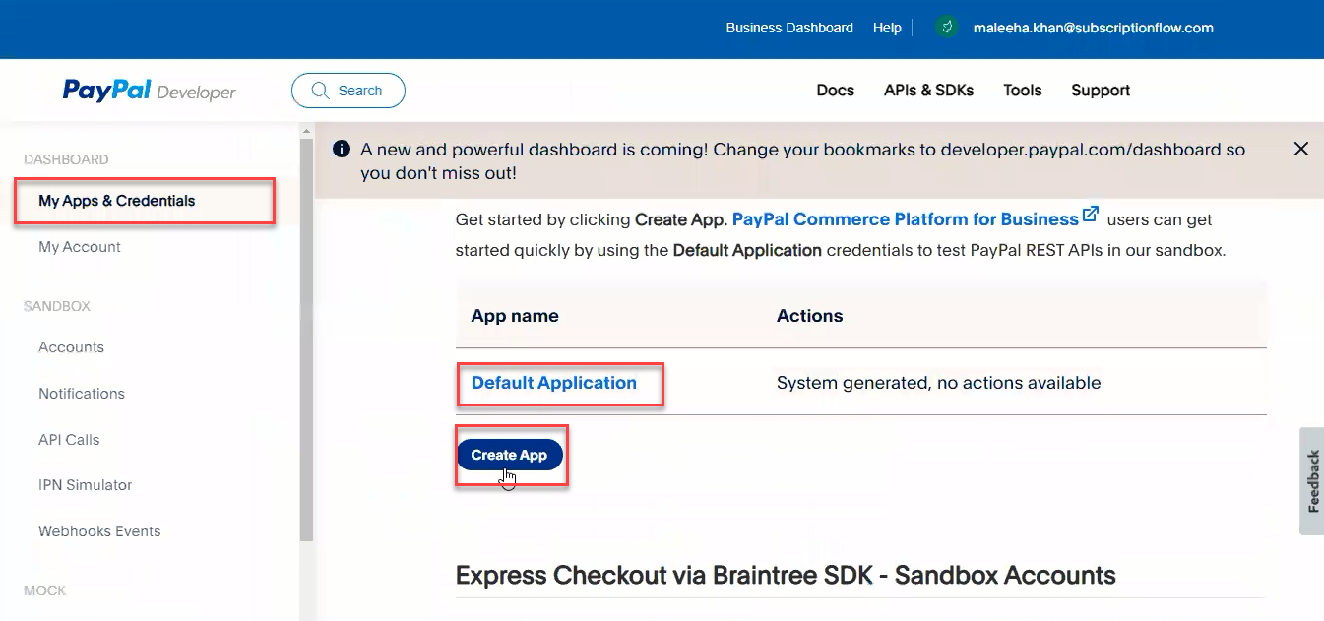Dismiss the dashboard notice with X

[x=1300, y=149]
